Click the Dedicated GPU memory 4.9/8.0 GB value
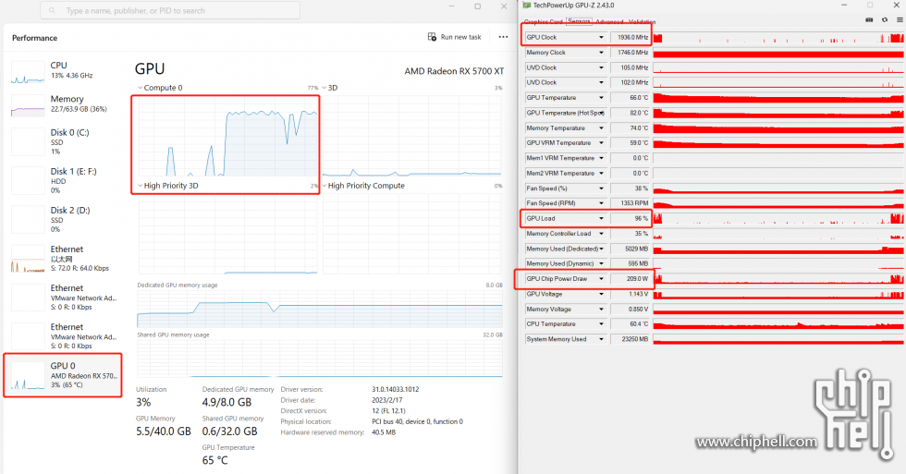906x474 pixels. click(x=226, y=403)
